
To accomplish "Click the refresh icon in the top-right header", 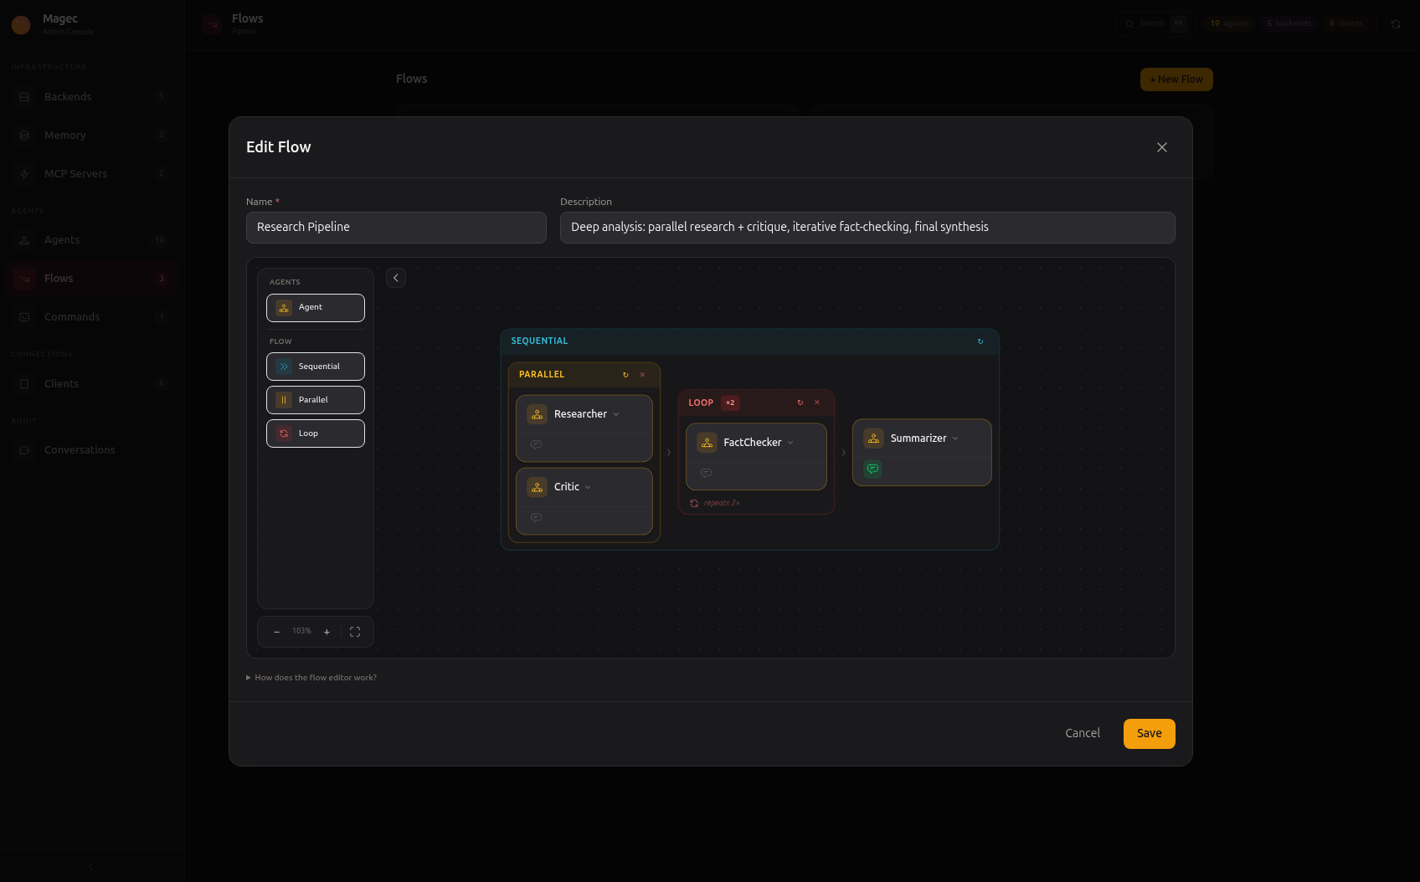I will click(x=1397, y=23).
